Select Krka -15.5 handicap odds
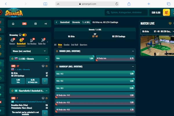 (x=95, y=81)
